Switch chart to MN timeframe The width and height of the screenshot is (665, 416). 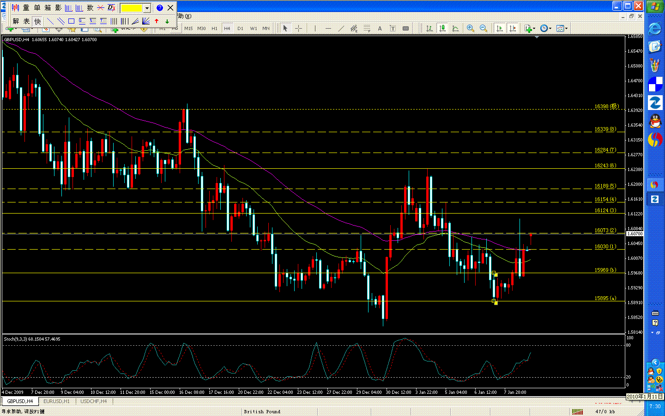click(266, 29)
